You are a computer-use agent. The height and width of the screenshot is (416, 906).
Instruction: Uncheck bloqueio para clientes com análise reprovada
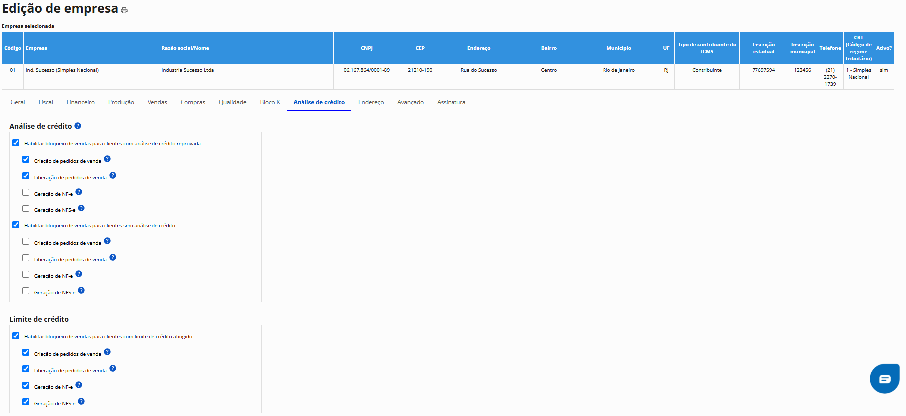pos(16,143)
